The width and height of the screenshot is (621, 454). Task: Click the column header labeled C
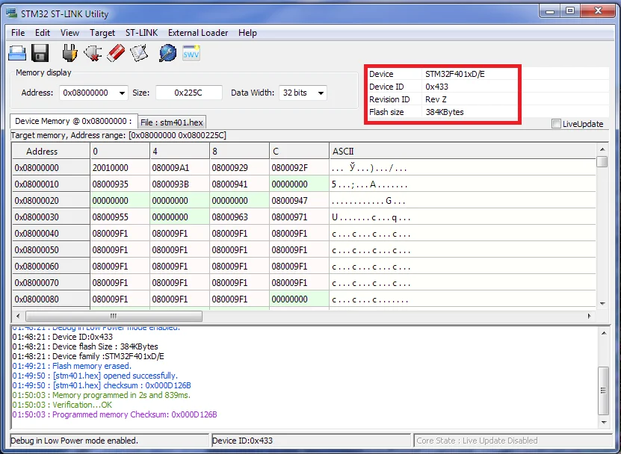tap(299, 151)
